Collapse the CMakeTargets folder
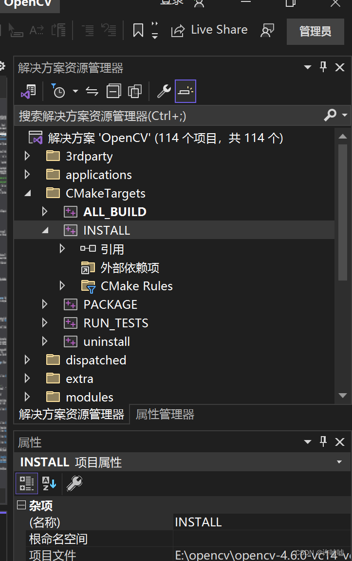The height and width of the screenshot is (561, 352). click(27, 193)
